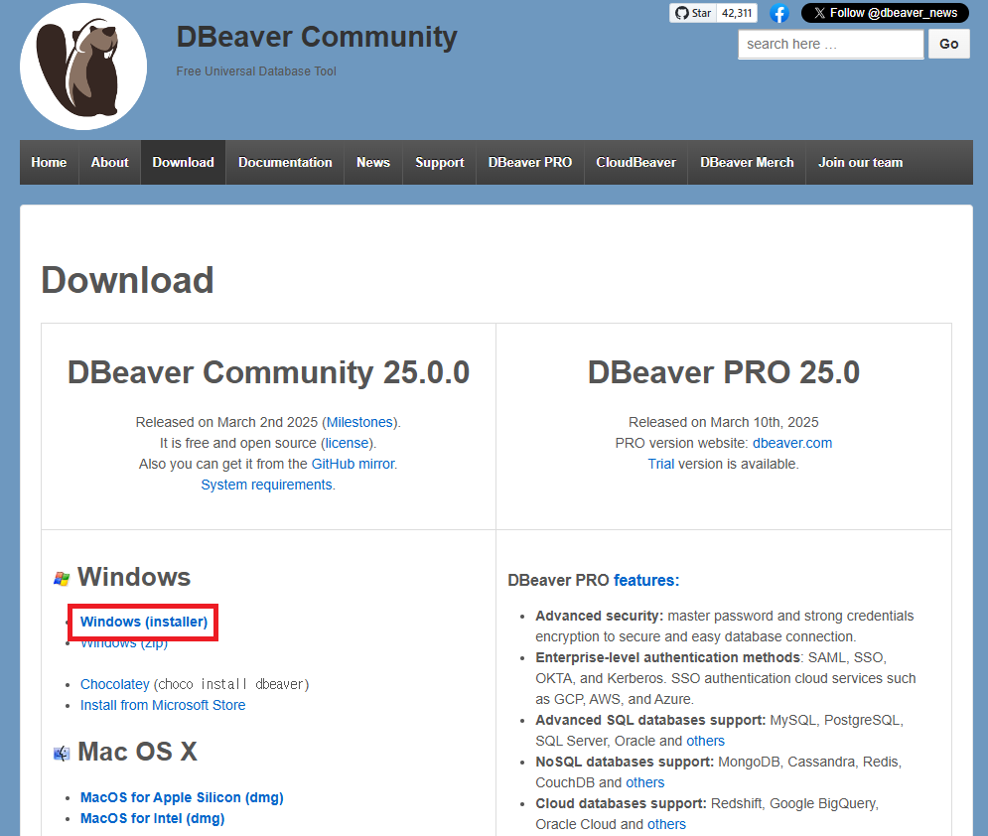Open the Chocolatey link
The height and width of the screenshot is (836, 988).
[x=114, y=684]
